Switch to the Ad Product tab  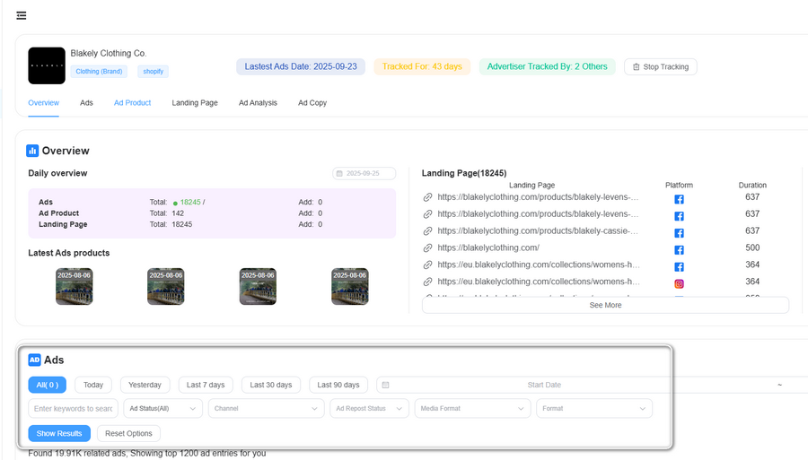click(133, 103)
